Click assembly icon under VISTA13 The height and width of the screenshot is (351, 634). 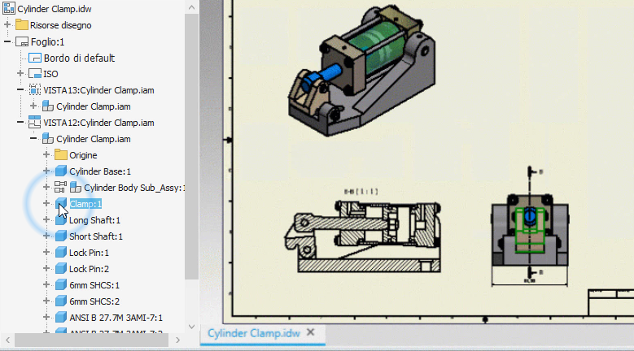tap(48, 106)
